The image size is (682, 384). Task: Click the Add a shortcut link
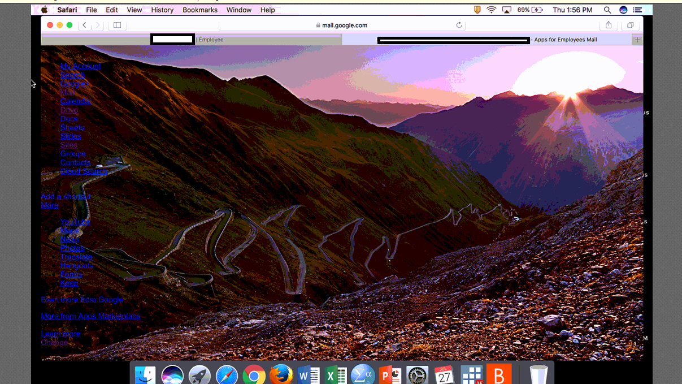(x=66, y=196)
